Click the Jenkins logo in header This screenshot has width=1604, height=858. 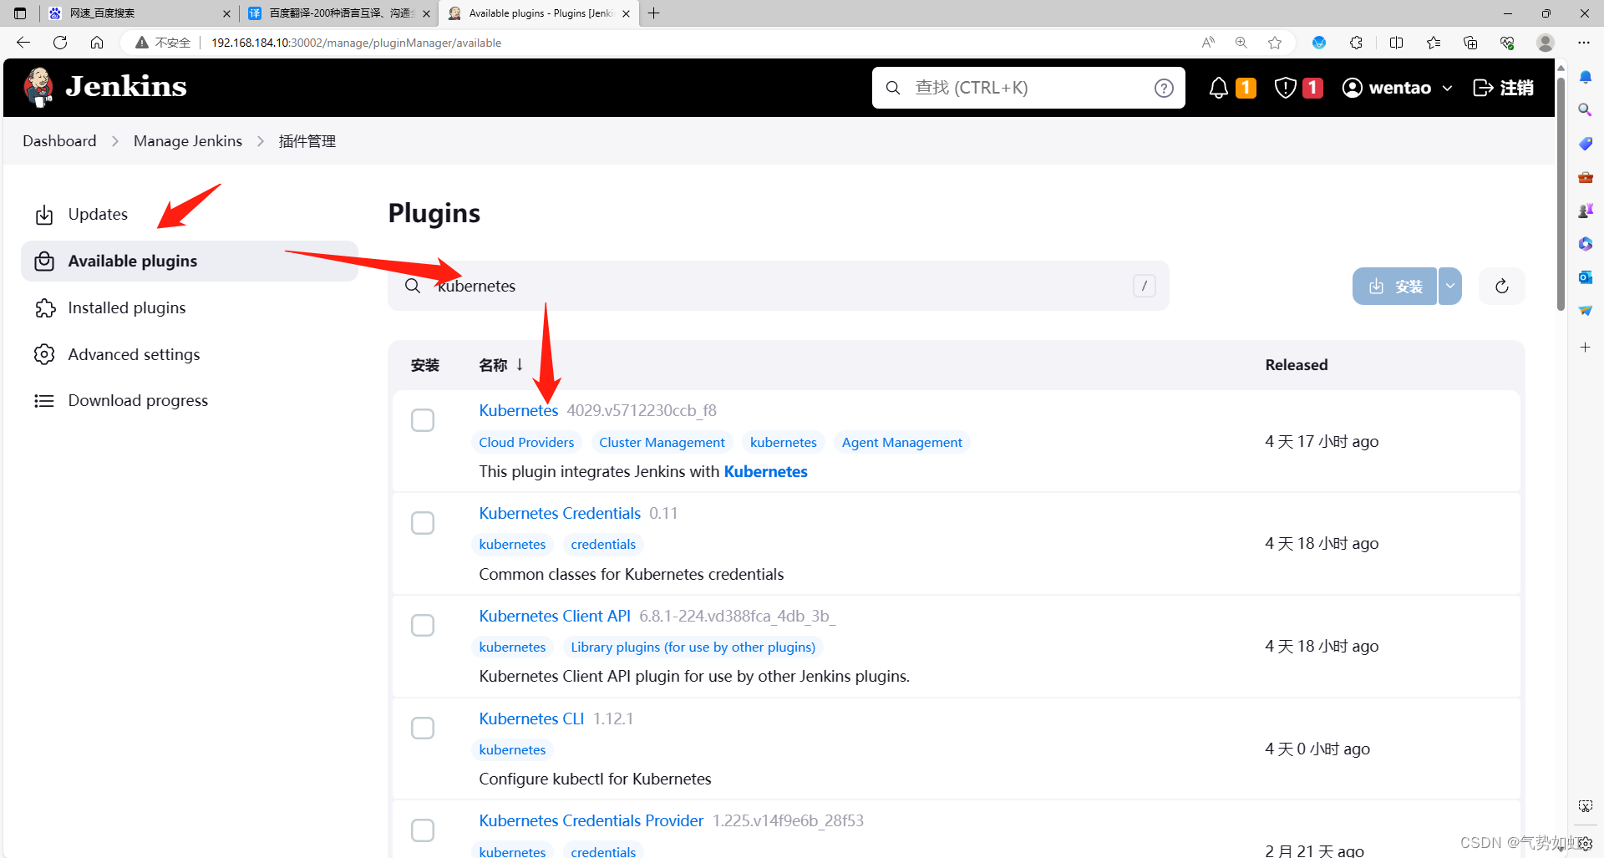pos(105,87)
